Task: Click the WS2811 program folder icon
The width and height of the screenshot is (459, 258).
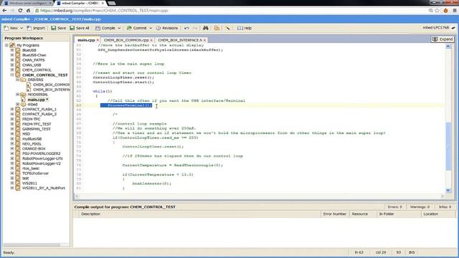Action: [18, 183]
